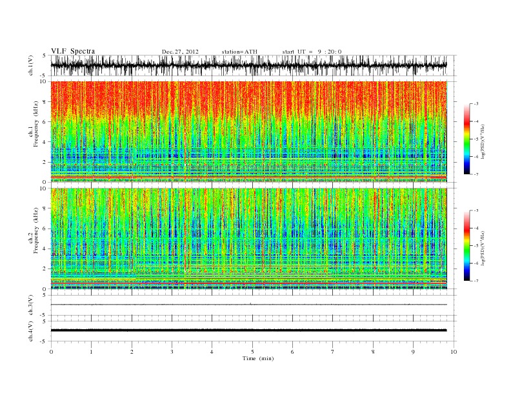511x395 pixels.
Task: Click time-axis tick label "9"
Action: [413, 352]
